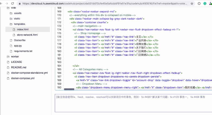Click the app.py file icon
Image resolution: width=212 pixels, height=115 pixels.
click(11, 46)
